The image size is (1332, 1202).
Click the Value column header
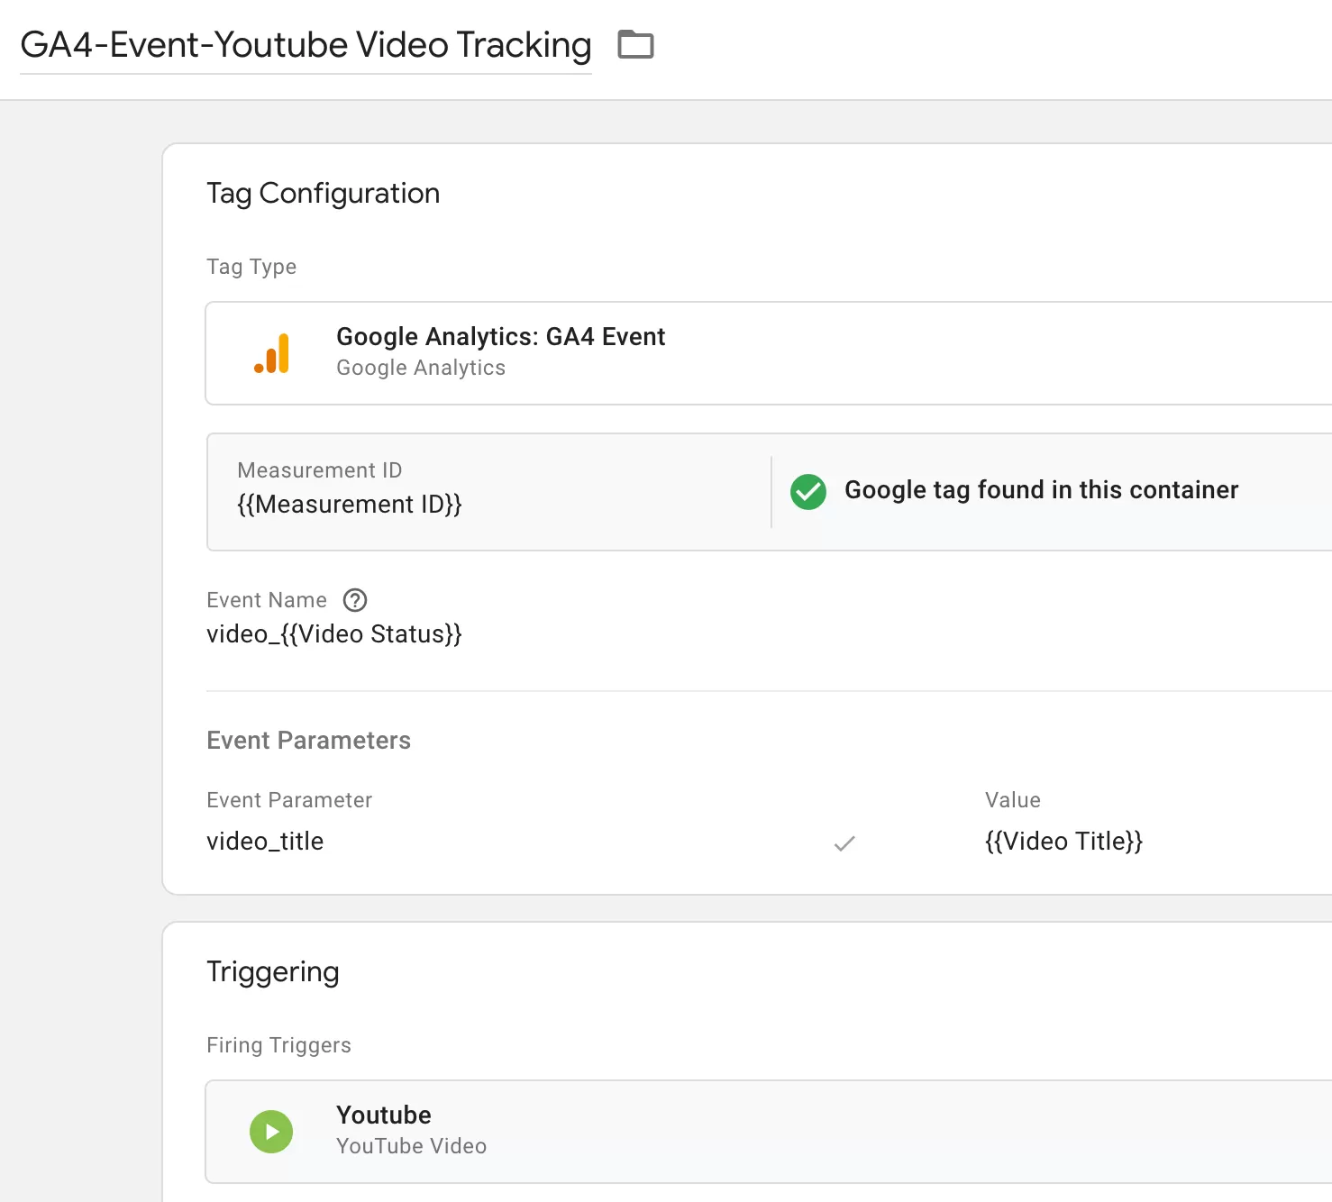pyautogui.click(x=1013, y=800)
